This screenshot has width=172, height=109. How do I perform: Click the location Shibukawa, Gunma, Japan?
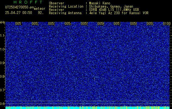[111, 7]
